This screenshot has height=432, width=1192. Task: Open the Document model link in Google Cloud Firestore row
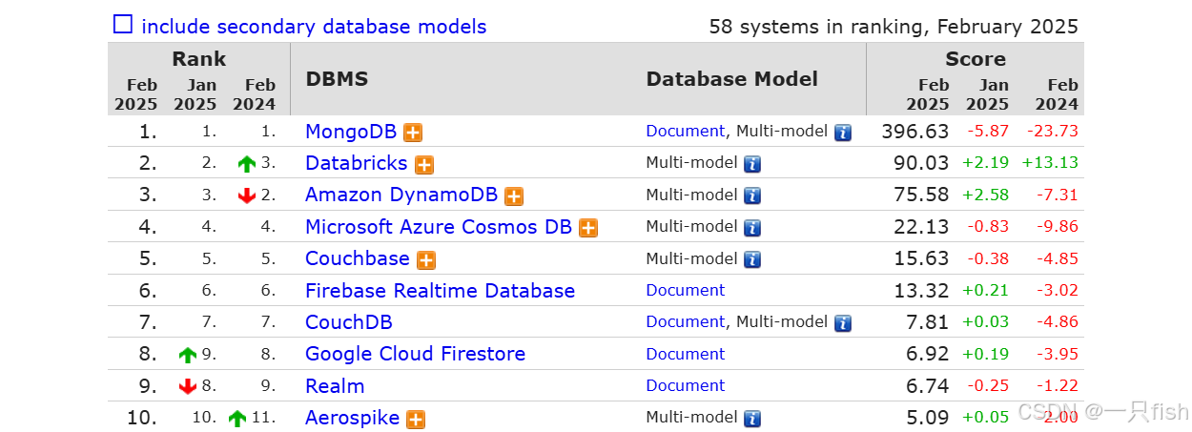click(686, 354)
